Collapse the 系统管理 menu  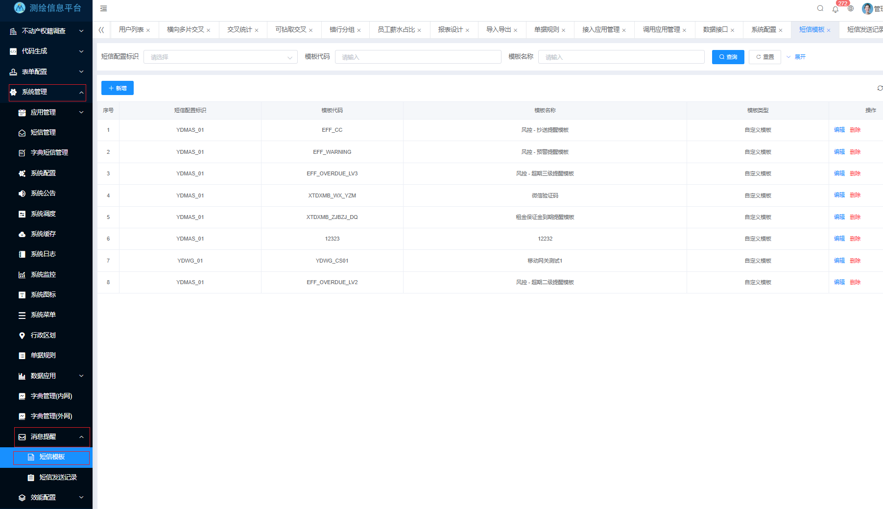click(47, 92)
